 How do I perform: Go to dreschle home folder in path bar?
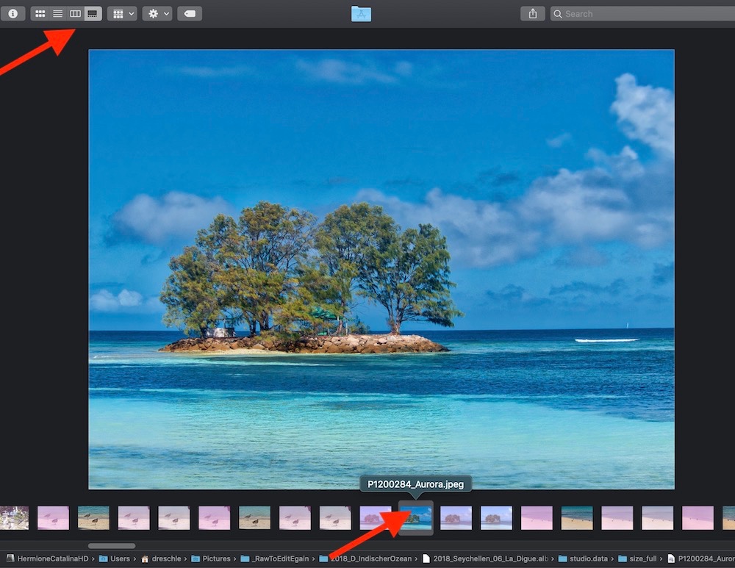[x=161, y=558]
